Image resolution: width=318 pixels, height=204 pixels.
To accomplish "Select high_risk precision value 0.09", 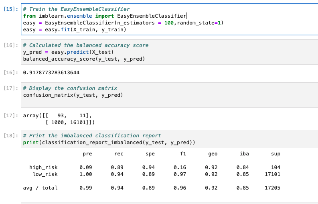I will tap(85, 167).
